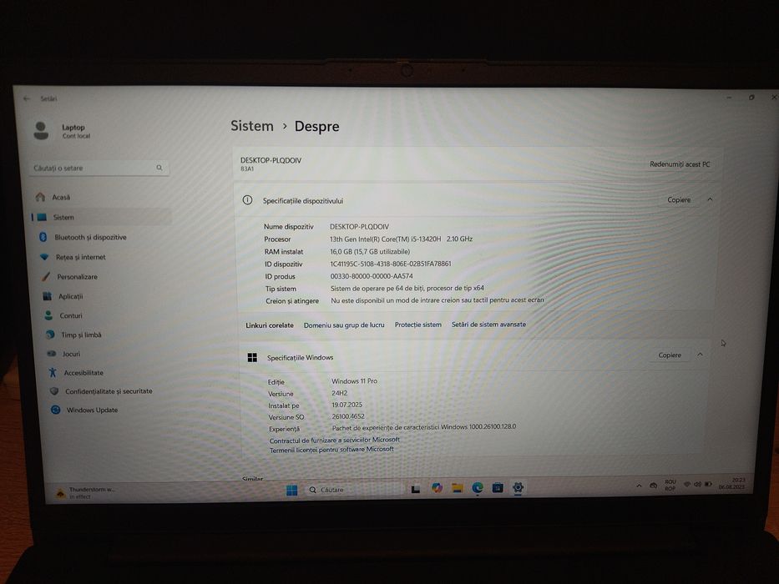Click the ID produs value 00330-80000-00000-AA574
779x584 pixels.
371,276
